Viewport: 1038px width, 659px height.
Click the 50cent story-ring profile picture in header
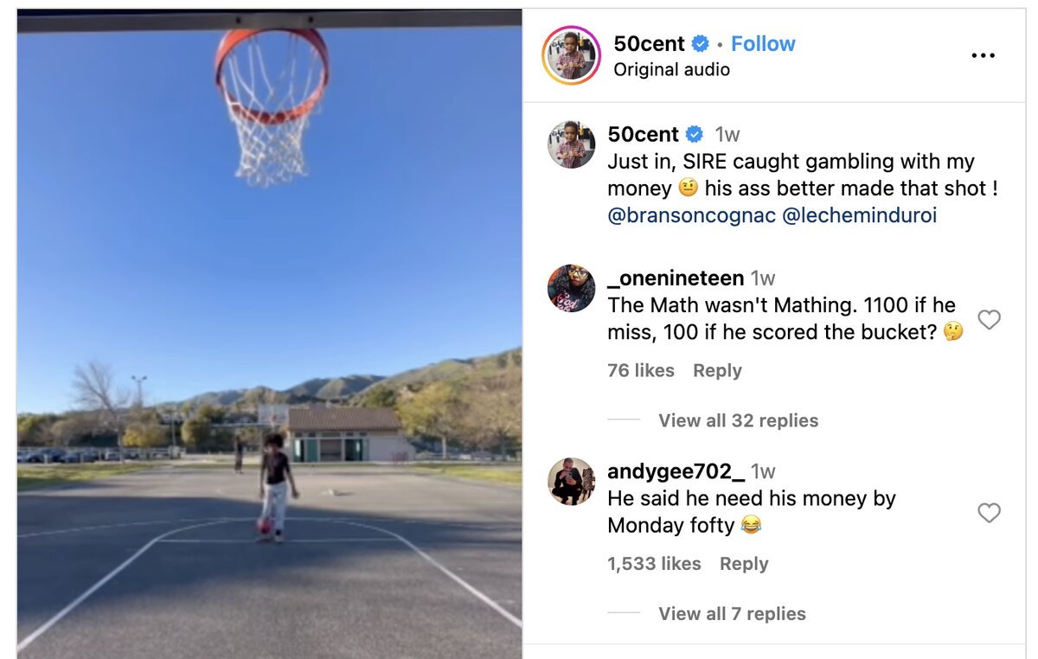[571, 56]
